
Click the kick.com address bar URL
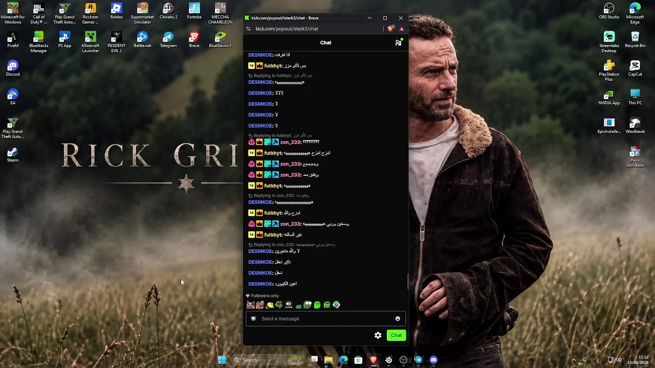tap(287, 29)
